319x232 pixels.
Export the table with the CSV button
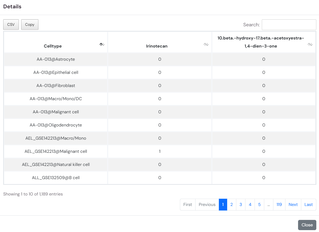11,24
